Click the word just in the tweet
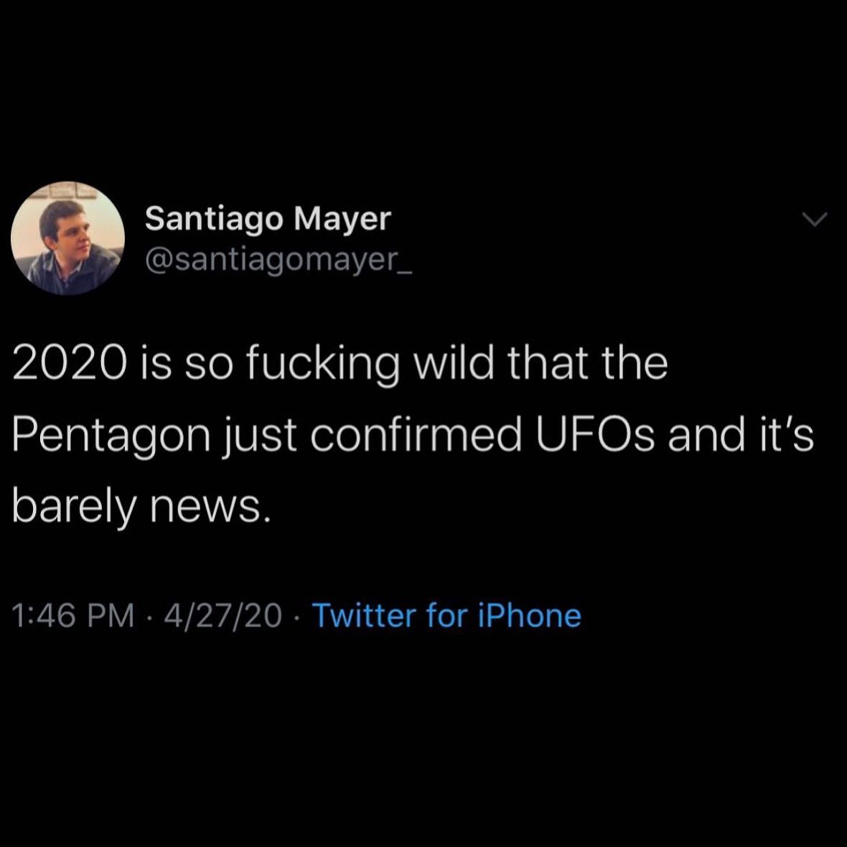The image size is (847, 847). pyautogui.click(x=264, y=435)
